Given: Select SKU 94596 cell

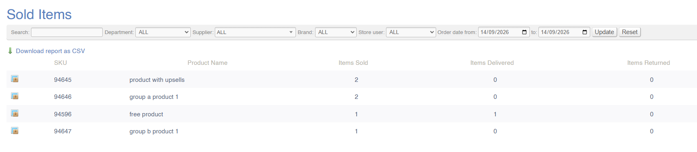Looking at the screenshot, I should tap(63, 114).
